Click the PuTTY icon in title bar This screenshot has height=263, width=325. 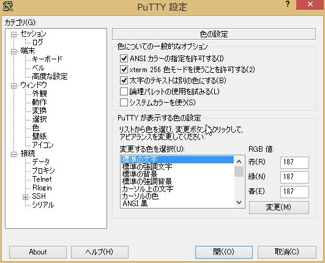pyautogui.click(x=8, y=6)
